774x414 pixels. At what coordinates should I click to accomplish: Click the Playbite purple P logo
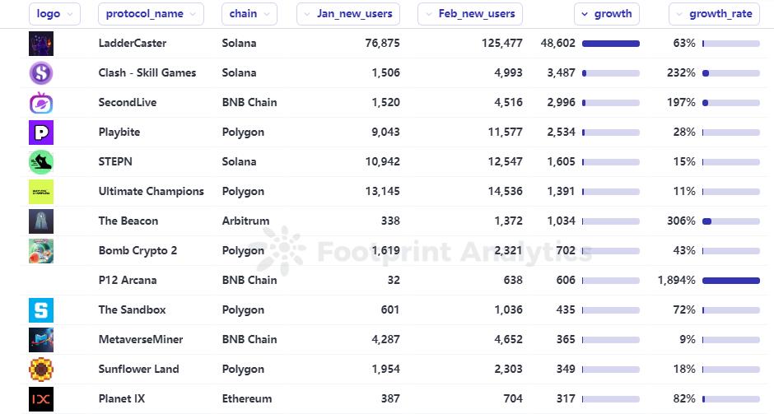tap(40, 133)
